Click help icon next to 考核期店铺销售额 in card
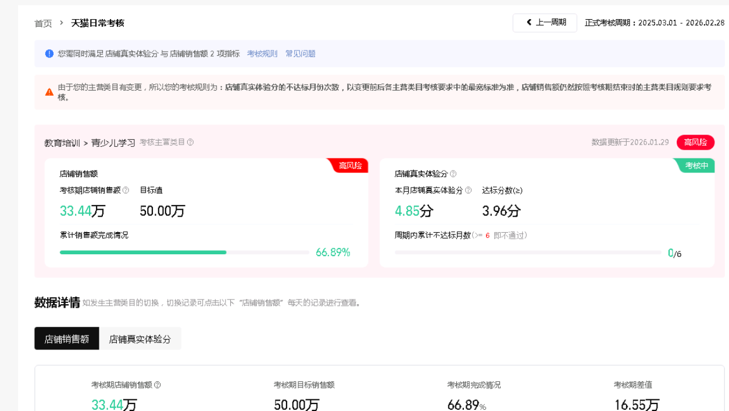This screenshot has height=411, width=729. (126, 190)
